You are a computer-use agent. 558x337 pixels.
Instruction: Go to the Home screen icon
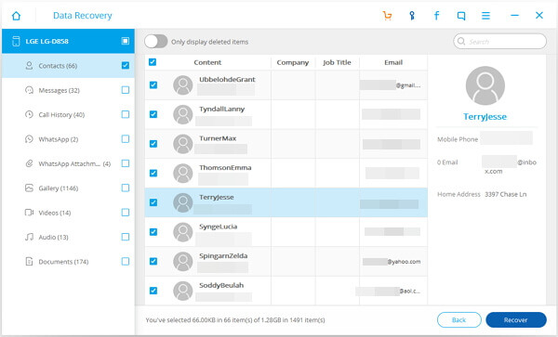coord(16,16)
